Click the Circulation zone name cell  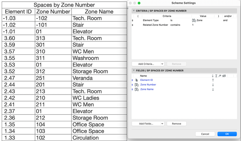click(x=99, y=138)
